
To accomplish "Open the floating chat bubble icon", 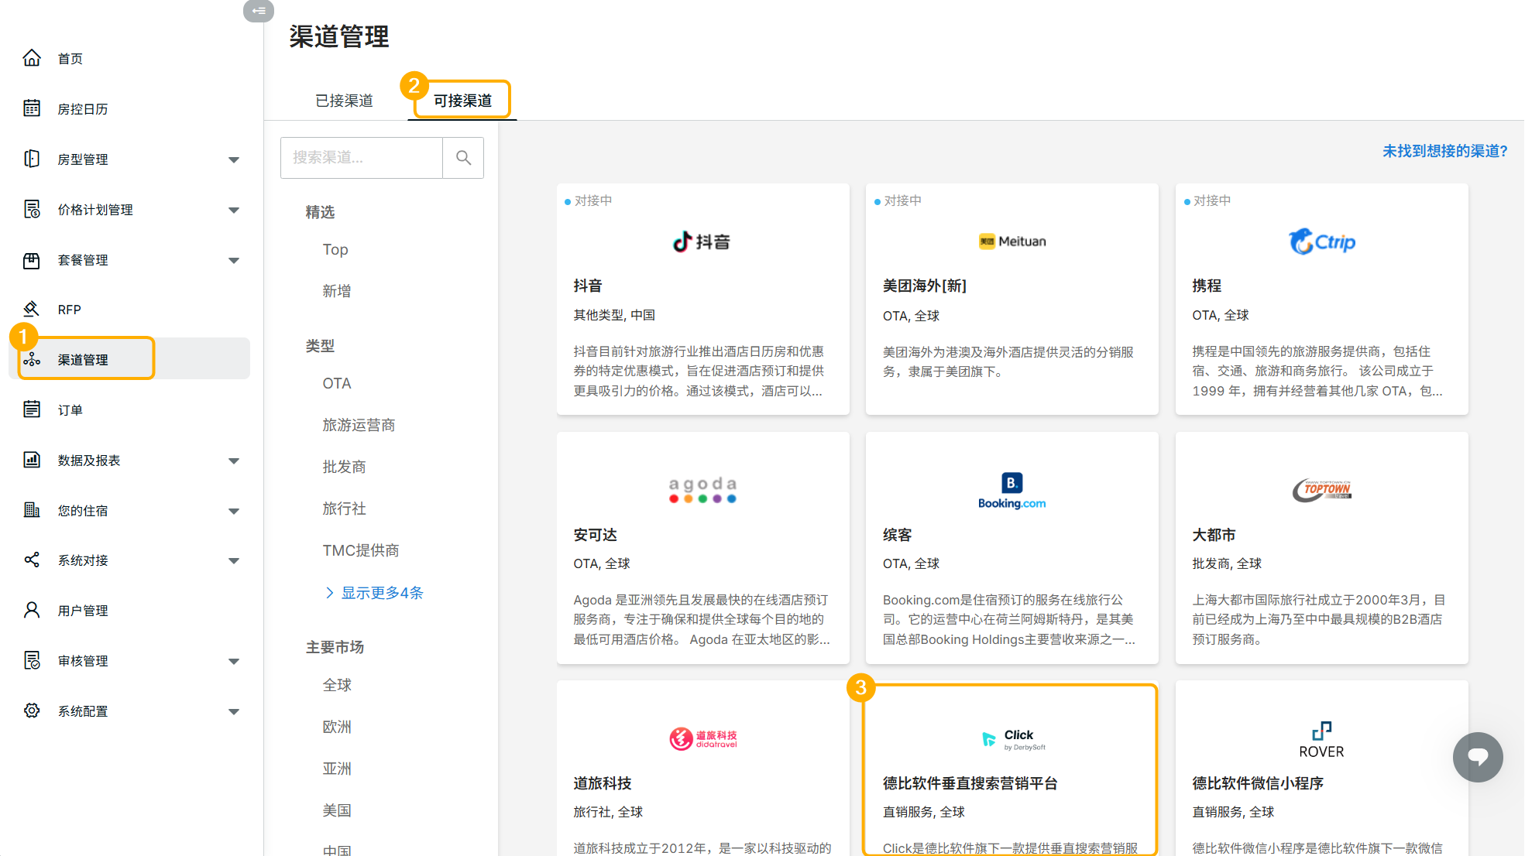I will 1477,756.
